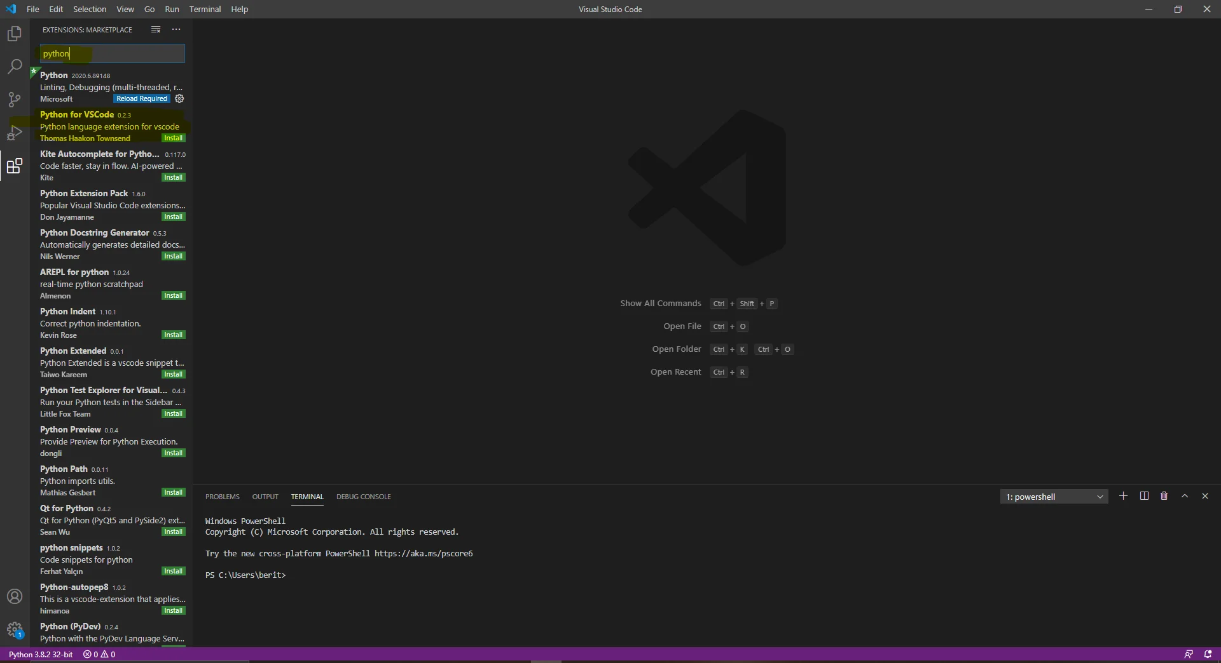This screenshot has width=1221, height=663.
Task: Install Python Preview extension
Action: (x=173, y=453)
